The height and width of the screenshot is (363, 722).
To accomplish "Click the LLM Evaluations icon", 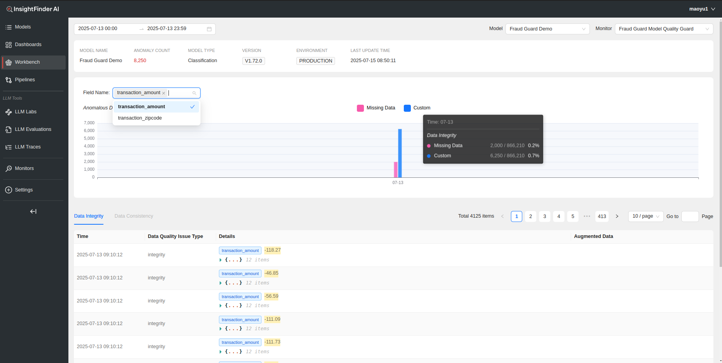I will coord(9,130).
